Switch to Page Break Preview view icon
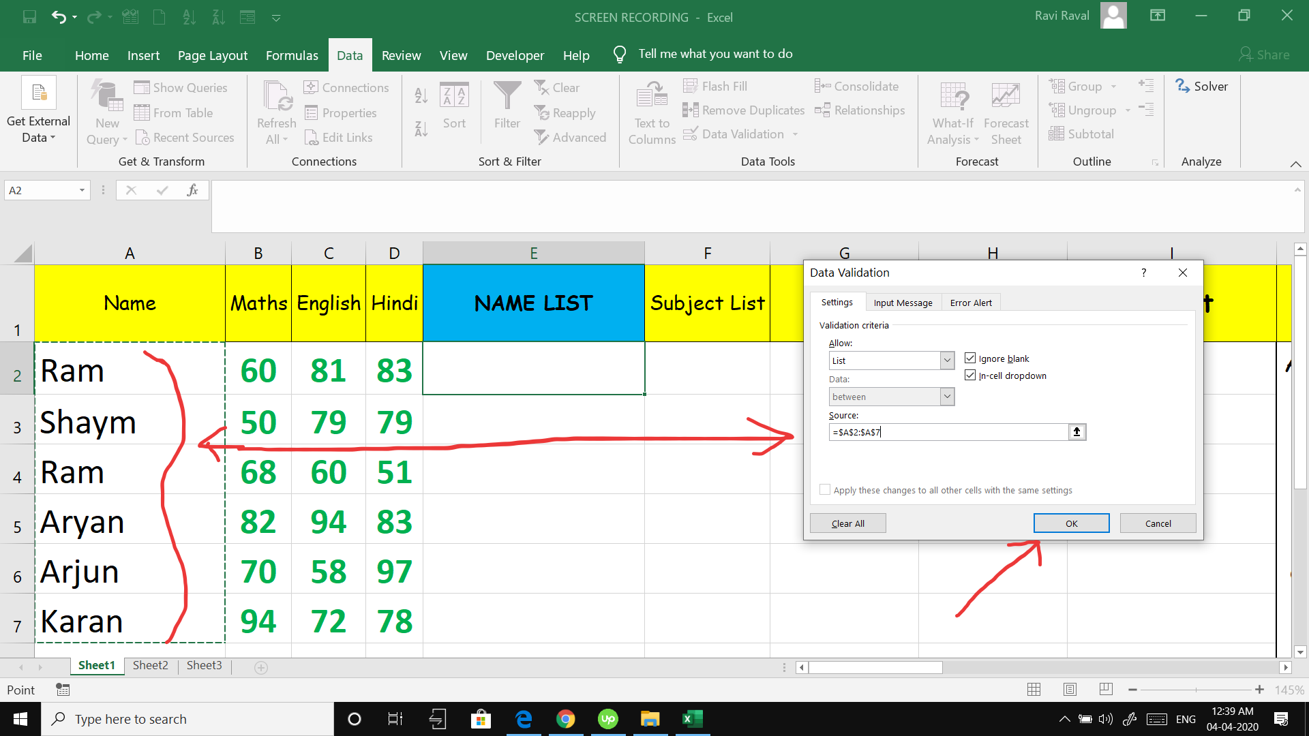This screenshot has height=736, width=1309. [x=1106, y=690]
